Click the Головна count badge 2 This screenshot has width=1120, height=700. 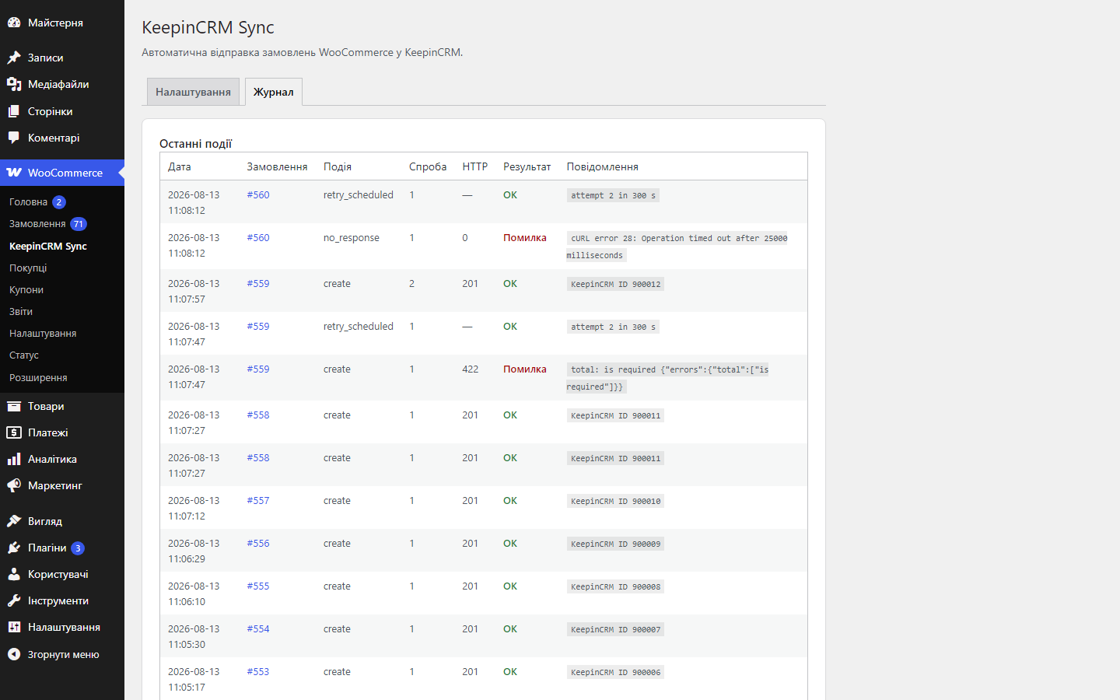(59, 202)
